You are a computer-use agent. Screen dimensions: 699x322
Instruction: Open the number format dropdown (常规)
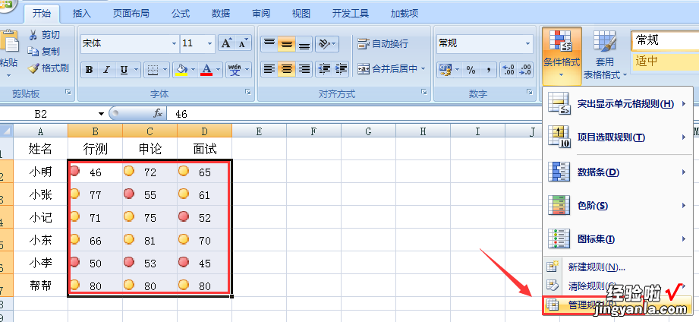coord(527,44)
